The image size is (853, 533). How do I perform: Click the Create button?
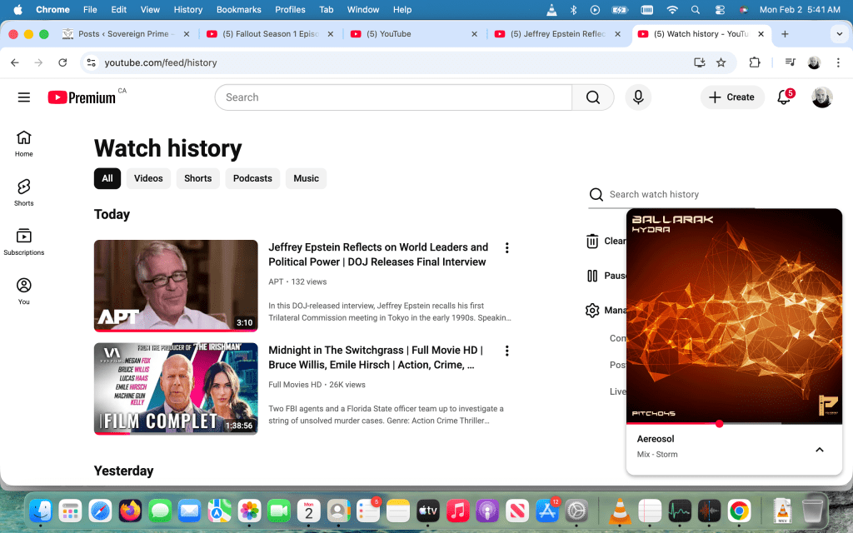tap(731, 97)
